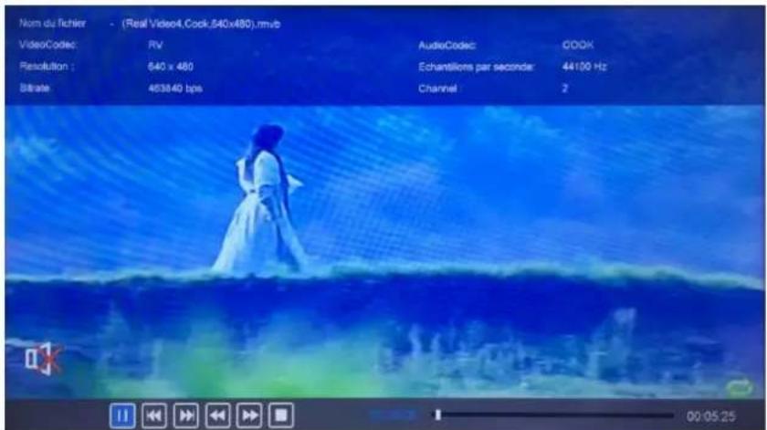Image resolution: width=767 pixels, height=430 pixels.
Task: Click the file name ending in .rmvb
Action: (201, 24)
